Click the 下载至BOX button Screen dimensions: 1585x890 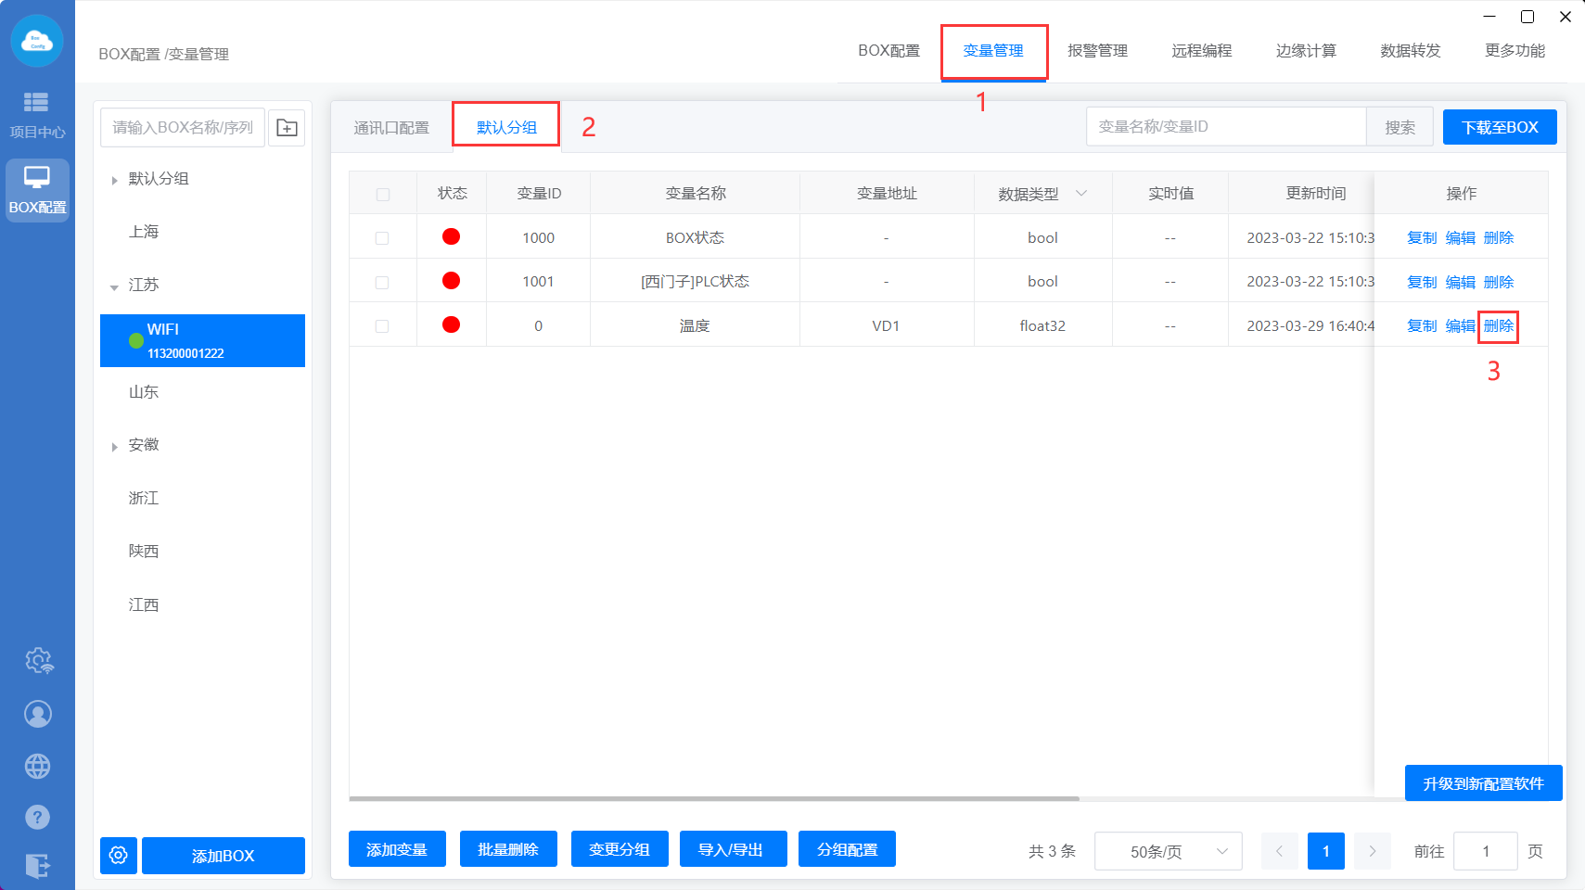[x=1499, y=127]
